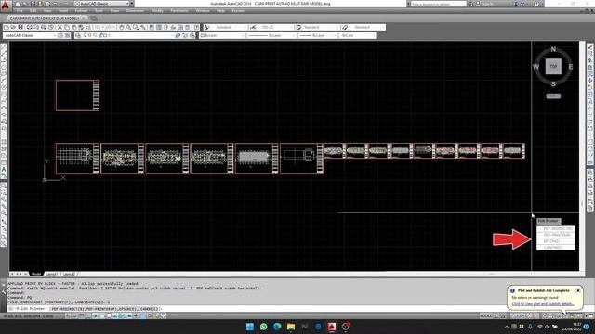The height and width of the screenshot is (334, 595).
Task: Click the S compass direction on ViewCube
Action: [x=553, y=84]
